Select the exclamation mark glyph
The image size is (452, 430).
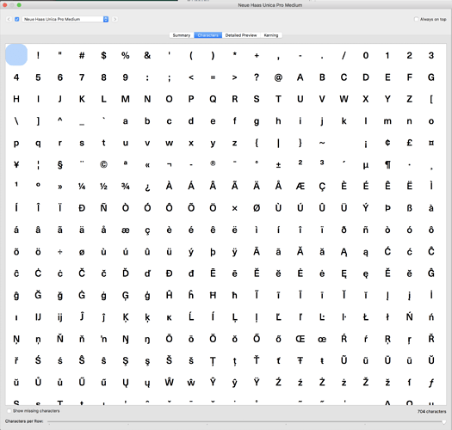click(x=38, y=55)
